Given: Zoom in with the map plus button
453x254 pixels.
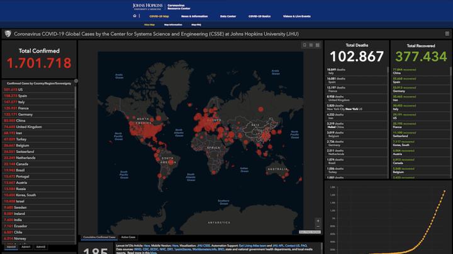Looking at the screenshot, I should (x=318, y=221).
